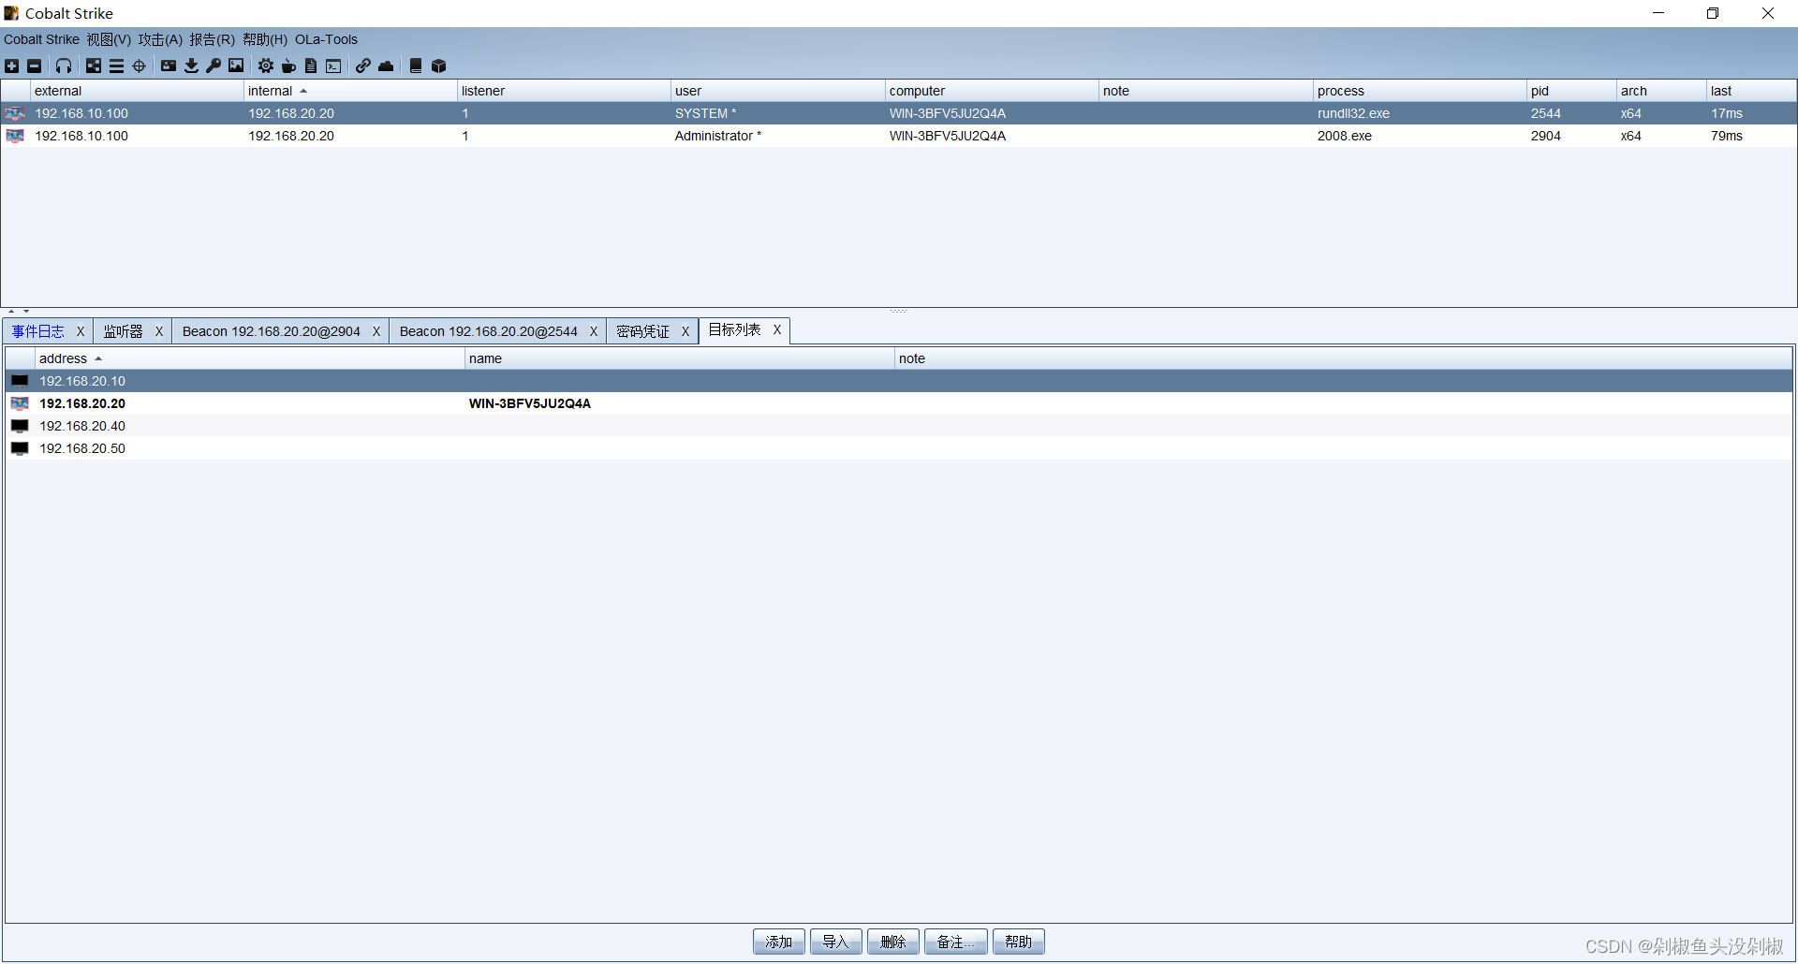
Task: Open the Cobalt Strike menu
Action: click(41, 39)
